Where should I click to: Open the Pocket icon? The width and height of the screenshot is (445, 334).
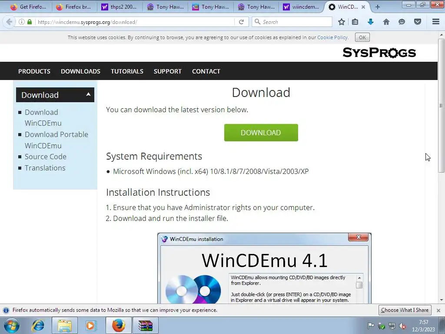pyautogui.click(x=418, y=22)
